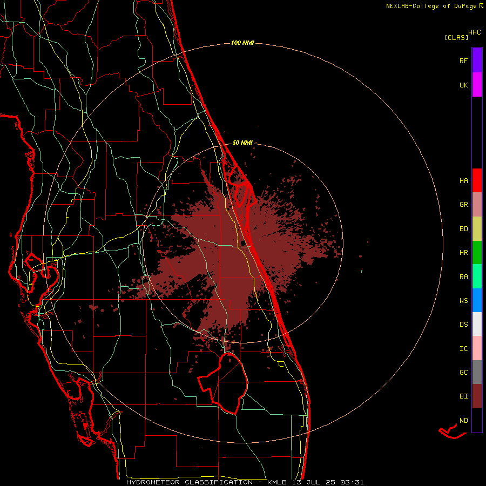Click the IC light pink legend swatch
The width and height of the screenshot is (486, 486).
point(477,348)
